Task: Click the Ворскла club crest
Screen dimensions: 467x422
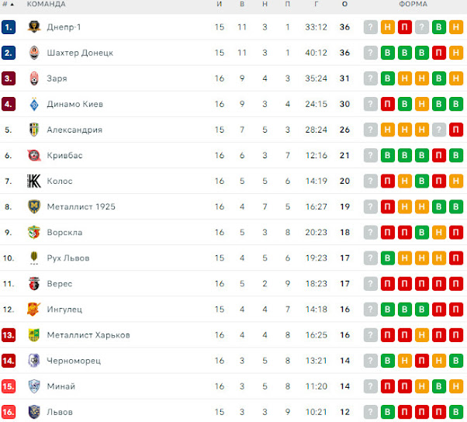Action: pyautogui.click(x=34, y=232)
